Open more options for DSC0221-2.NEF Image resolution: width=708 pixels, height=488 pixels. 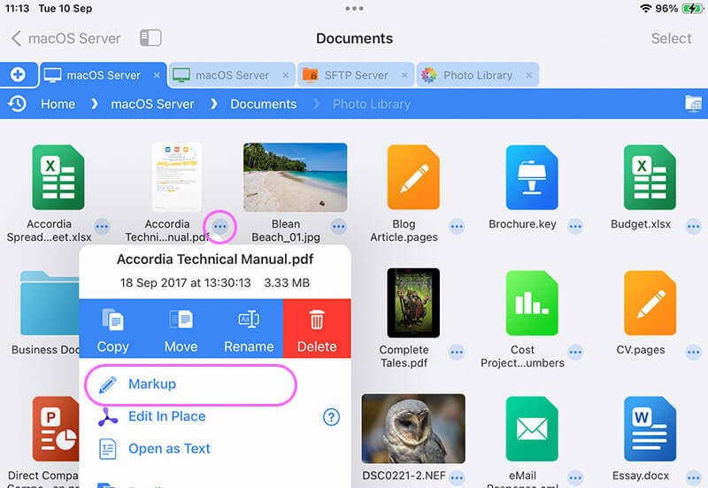click(457, 477)
